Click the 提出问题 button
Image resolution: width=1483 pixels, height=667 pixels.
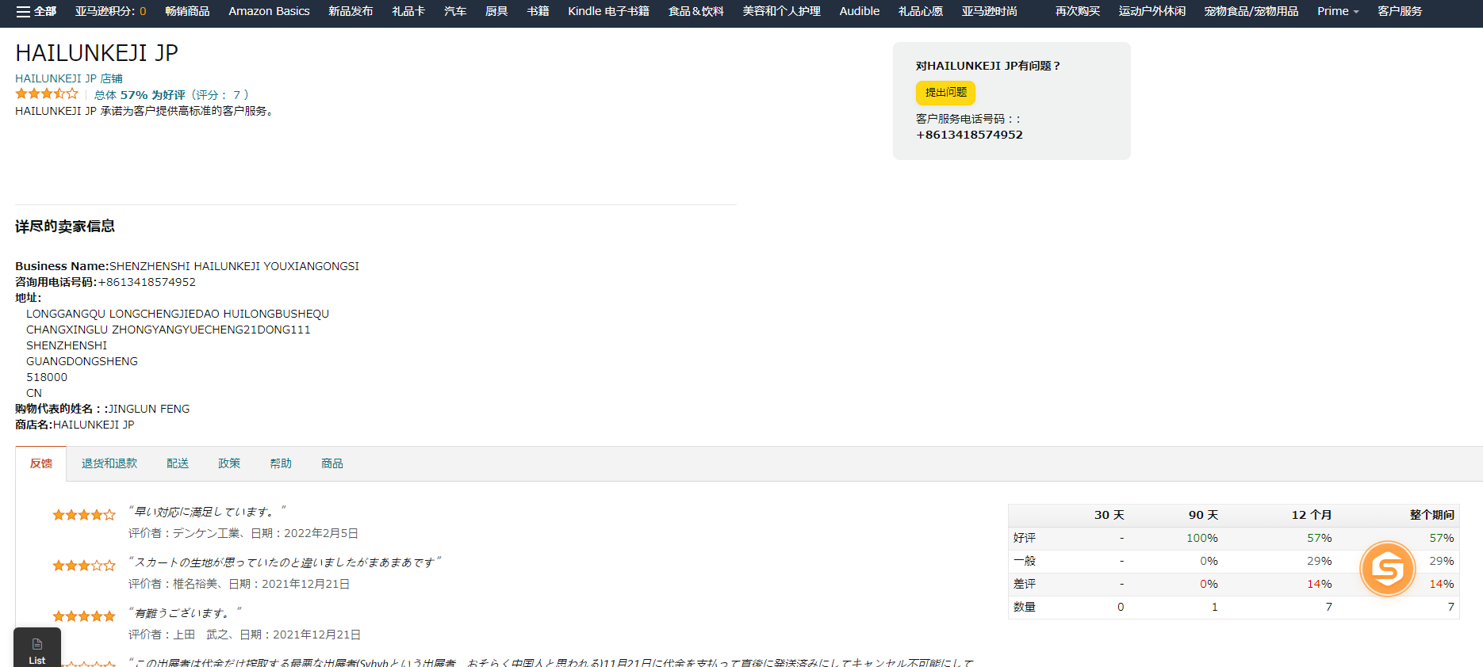[945, 93]
